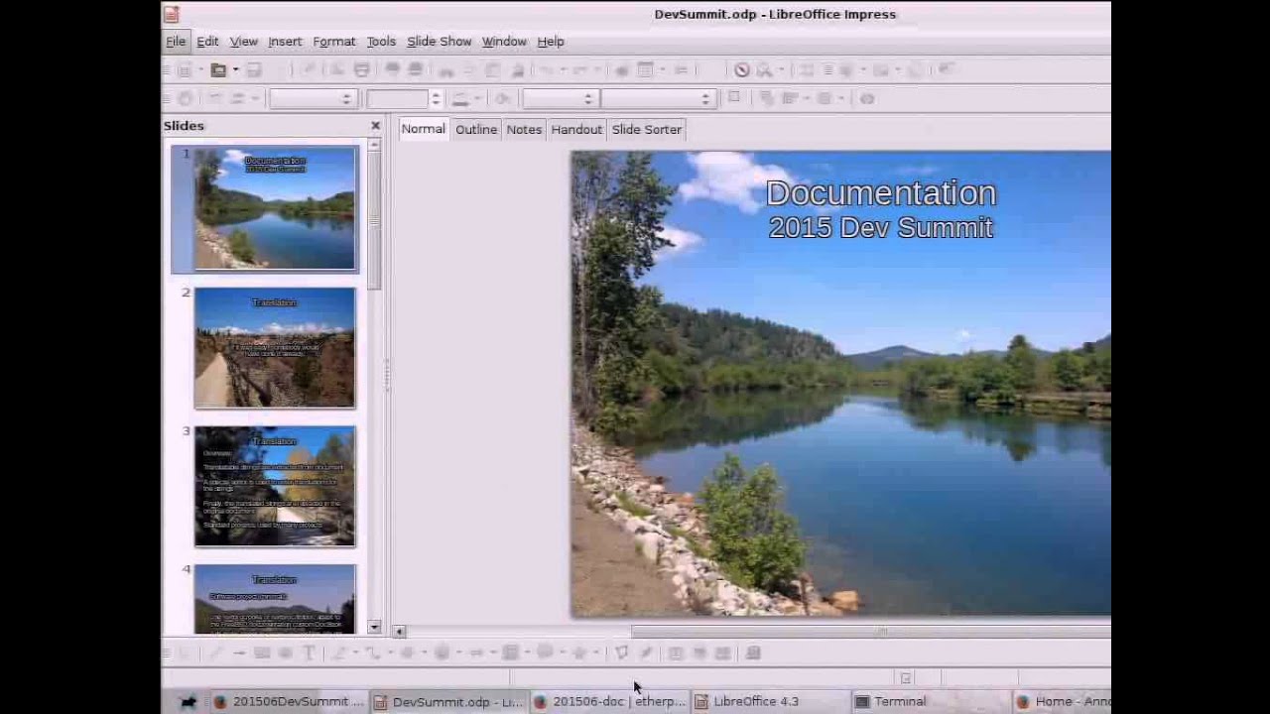Switch to the Notes view tab
The image size is (1270, 714).
point(524,129)
